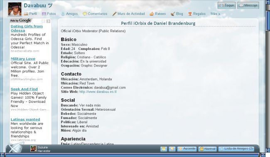Open the Ratees thumbs-up section
Viewport: 270px width, 157px height.
coord(157,14)
